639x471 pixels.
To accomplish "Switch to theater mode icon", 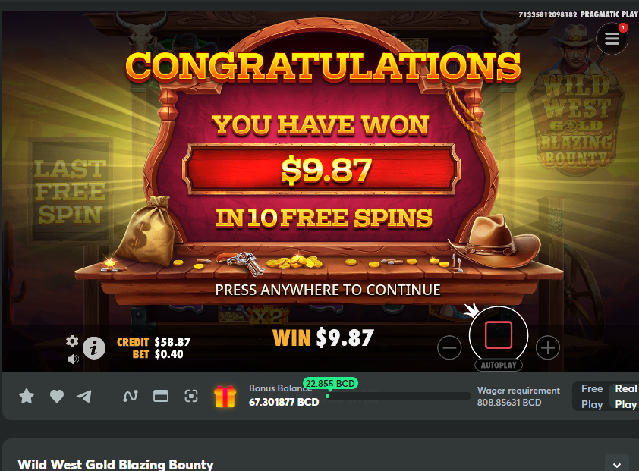I will coord(161,396).
